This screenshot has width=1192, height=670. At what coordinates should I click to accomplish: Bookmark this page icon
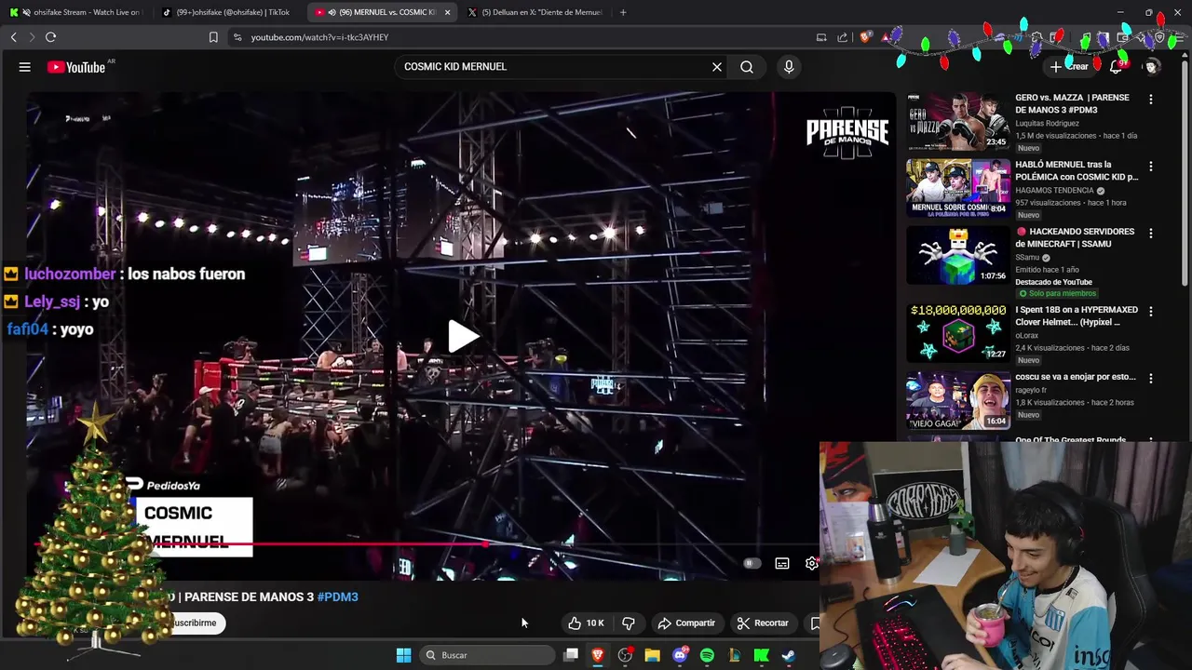coord(213,37)
